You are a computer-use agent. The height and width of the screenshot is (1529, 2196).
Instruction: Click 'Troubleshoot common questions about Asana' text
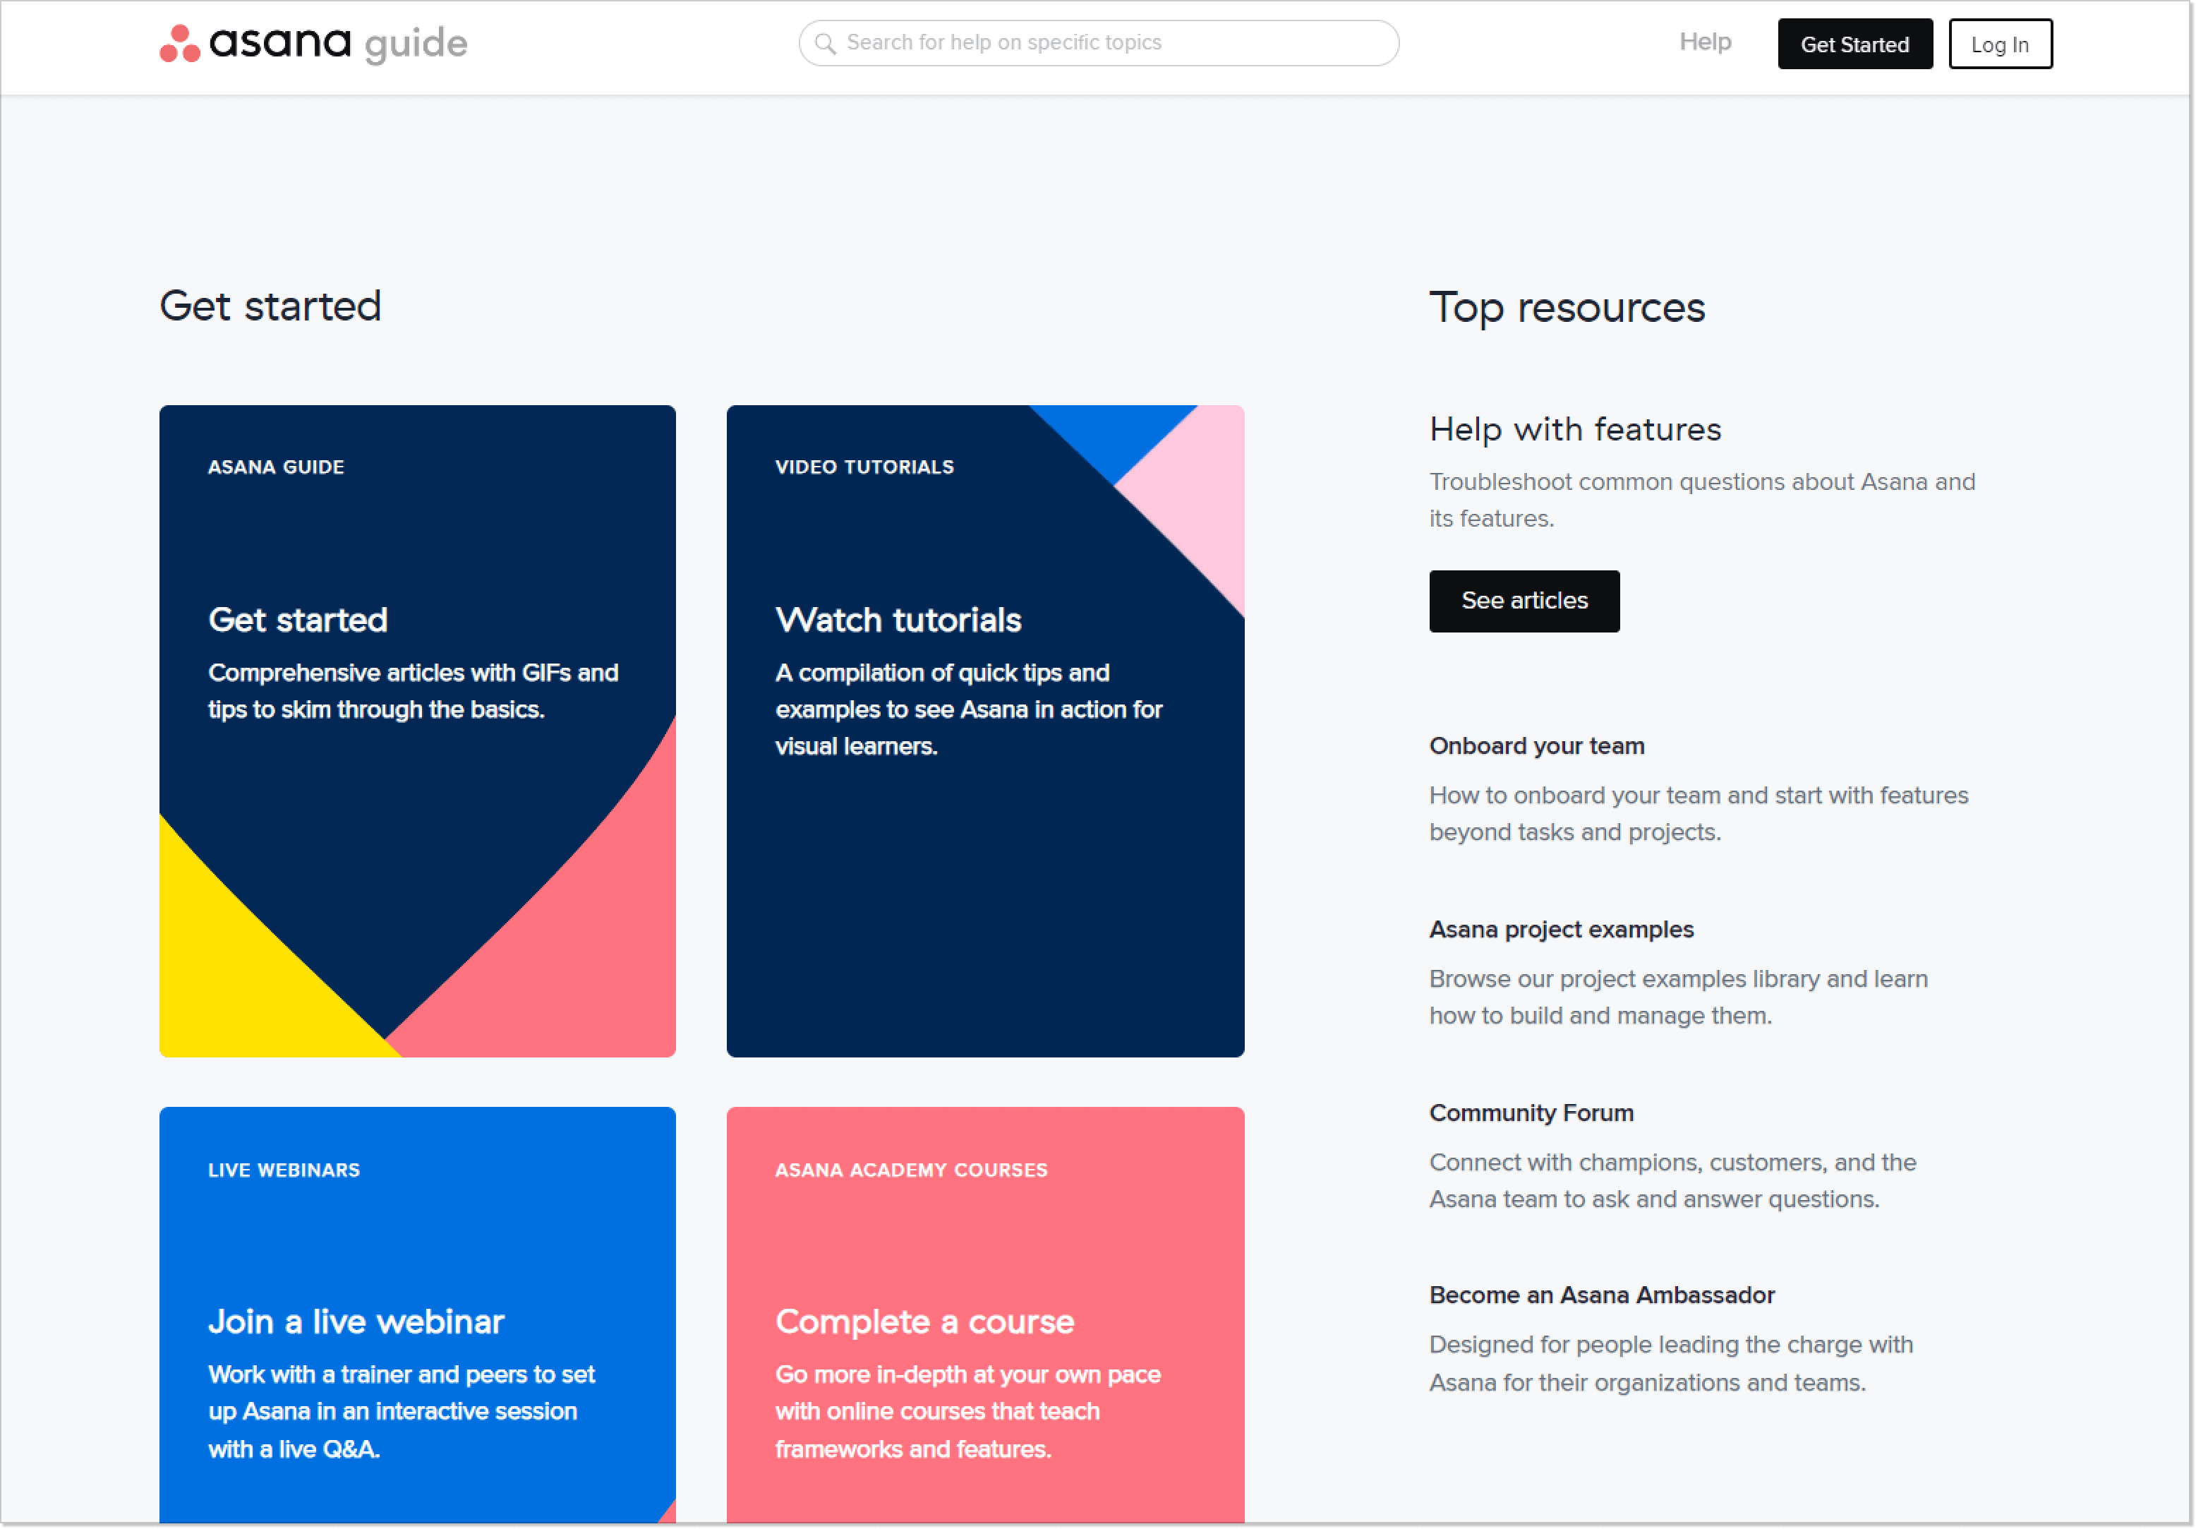tap(1701, 500)
